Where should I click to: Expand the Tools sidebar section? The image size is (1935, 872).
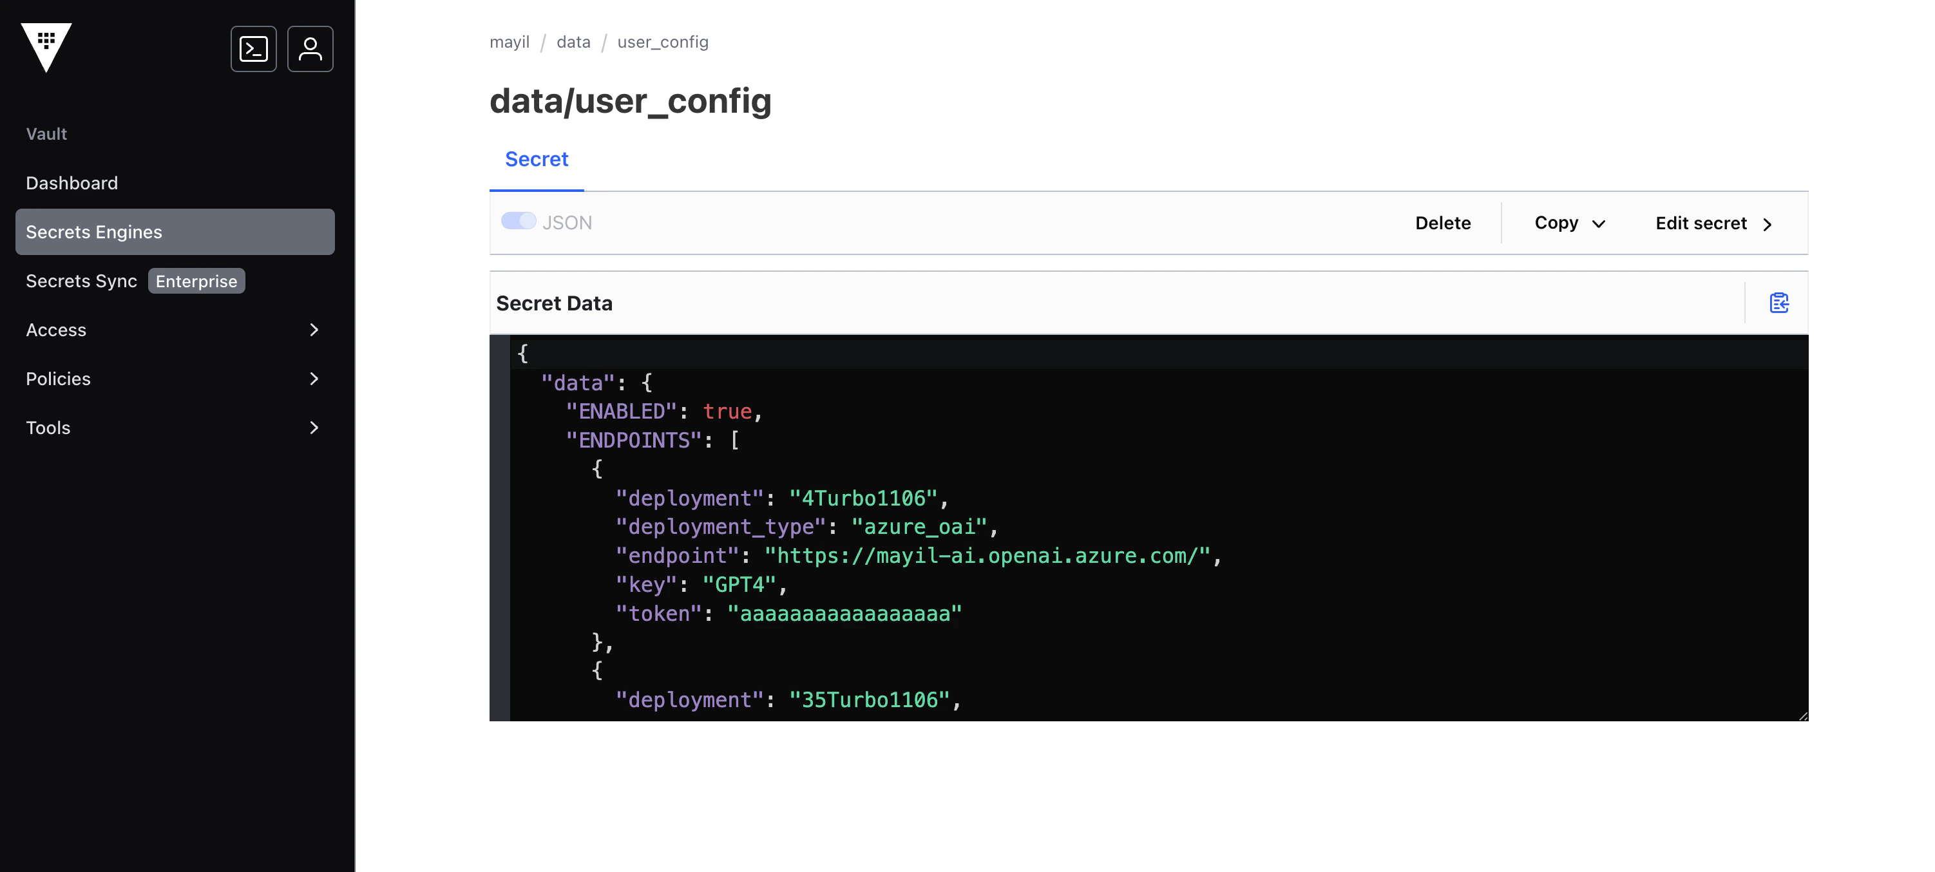[175, 428]
